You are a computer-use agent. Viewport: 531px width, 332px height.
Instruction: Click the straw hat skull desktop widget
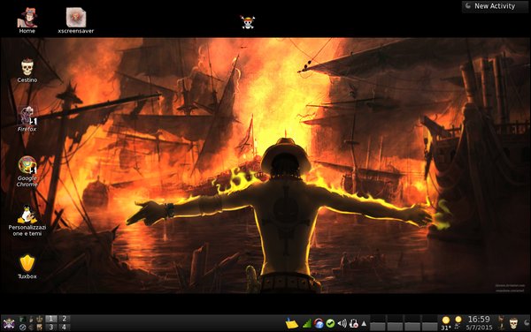click(x=248, y=22)
